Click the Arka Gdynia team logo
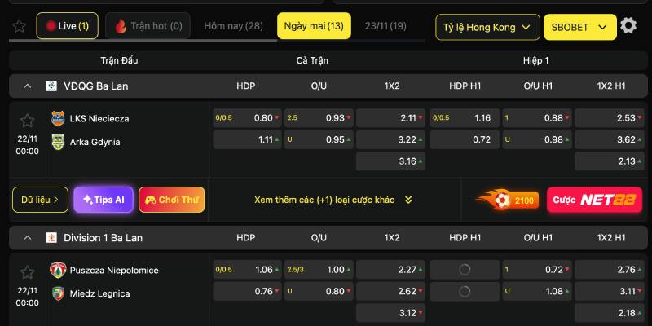 click(x=57, y=141)
